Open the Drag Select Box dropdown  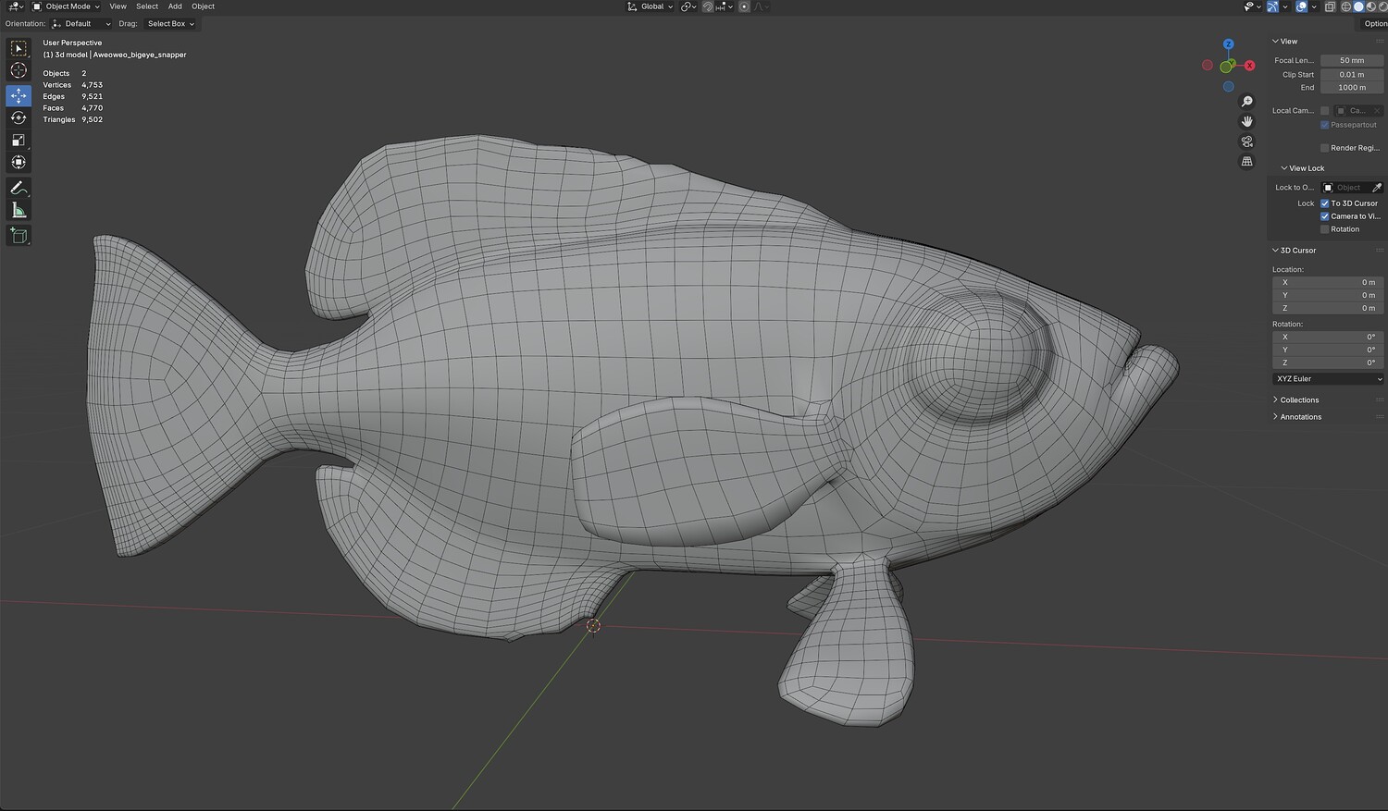(x=171, y=24)
